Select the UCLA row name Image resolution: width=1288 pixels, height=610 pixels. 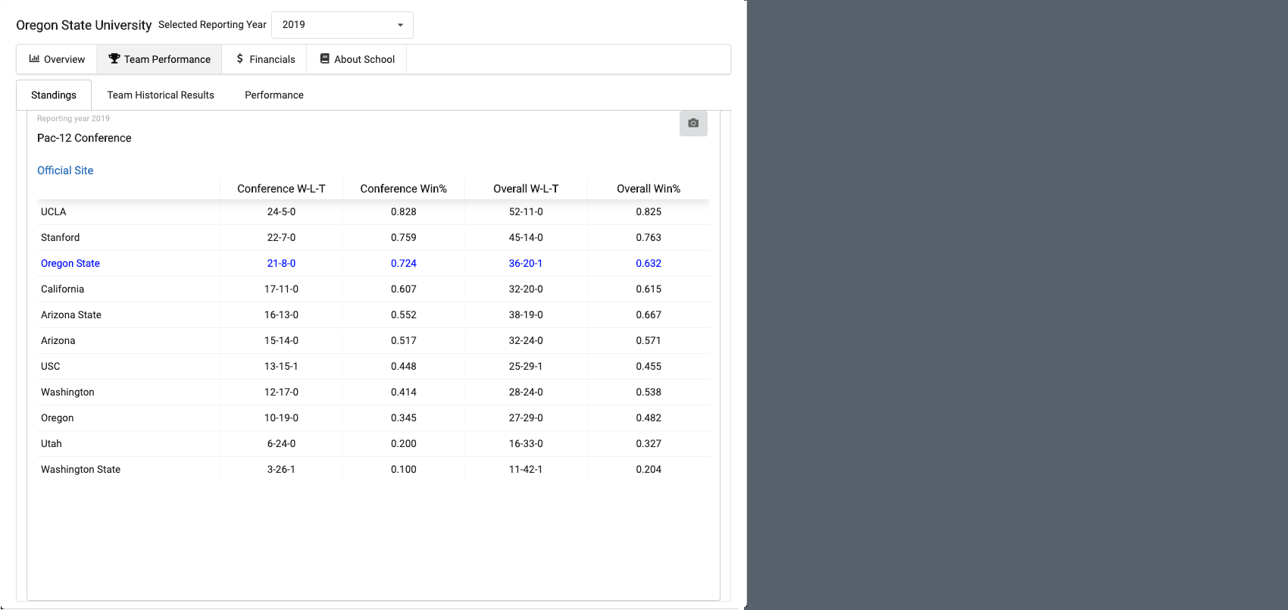(54, 211)
